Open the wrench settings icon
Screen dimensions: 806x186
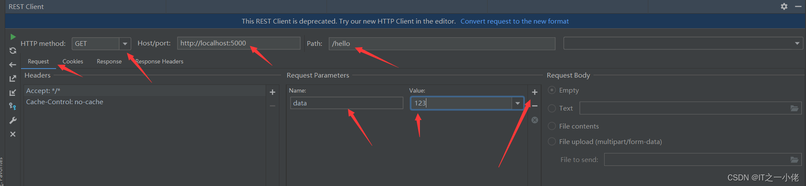pyautogui.click(x=13, y=120)
